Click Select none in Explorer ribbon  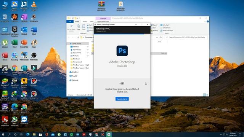tap(165, 28)
